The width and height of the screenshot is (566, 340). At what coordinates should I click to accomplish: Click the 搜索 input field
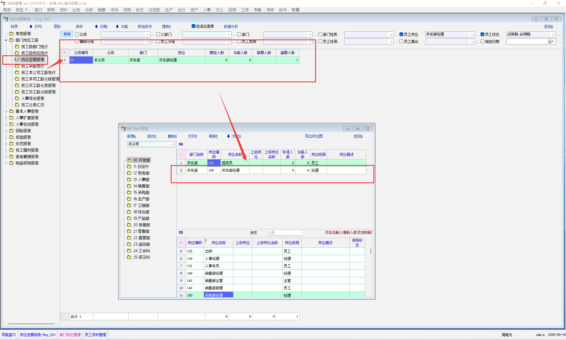[x=284, y=233]
